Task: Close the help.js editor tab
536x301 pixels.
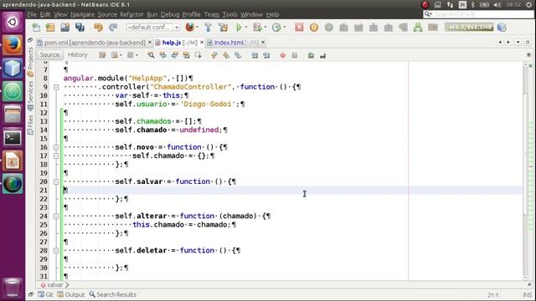Action: [202, 43]
